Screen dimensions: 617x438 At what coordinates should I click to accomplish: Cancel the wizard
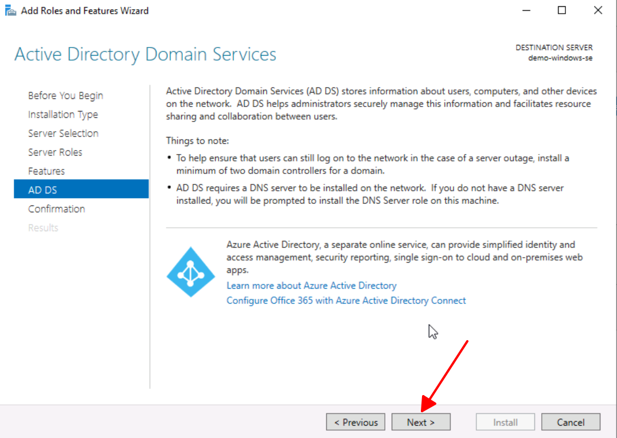(571, 423)
